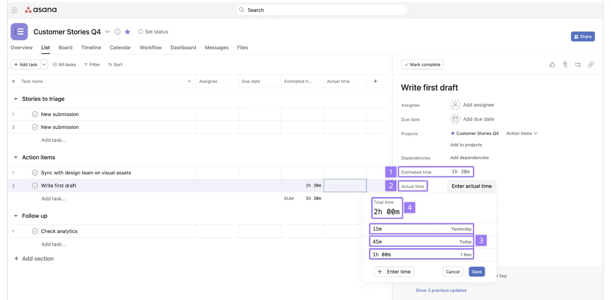Screen dimensions: 611x300
Task: Open project info circle icon
Action: click(117, 32)
